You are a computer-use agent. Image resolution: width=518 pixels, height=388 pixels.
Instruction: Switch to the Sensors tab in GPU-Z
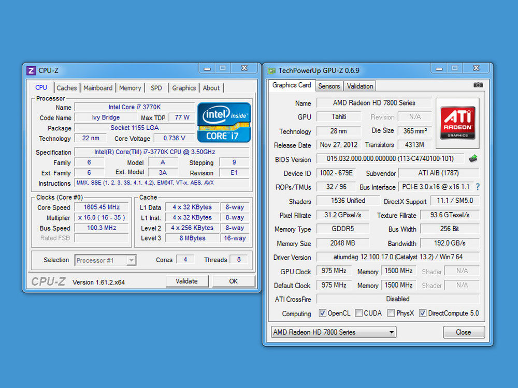click(x=329, y=86)
